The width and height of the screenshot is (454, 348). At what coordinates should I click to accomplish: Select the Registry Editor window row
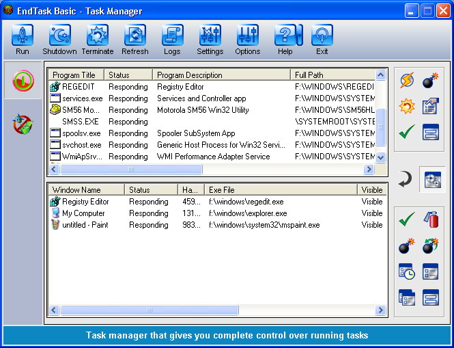(218, 202)
